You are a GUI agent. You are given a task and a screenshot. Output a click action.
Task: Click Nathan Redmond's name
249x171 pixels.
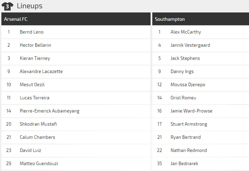189,150
